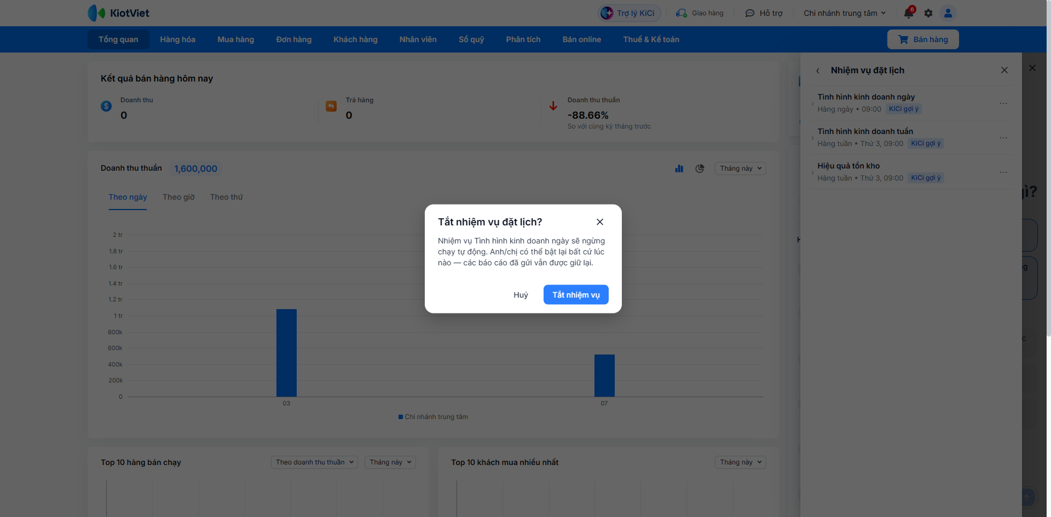Open the notifications bell icon
This screenshot has height=517, width=1051.
[x=909, y=13]
